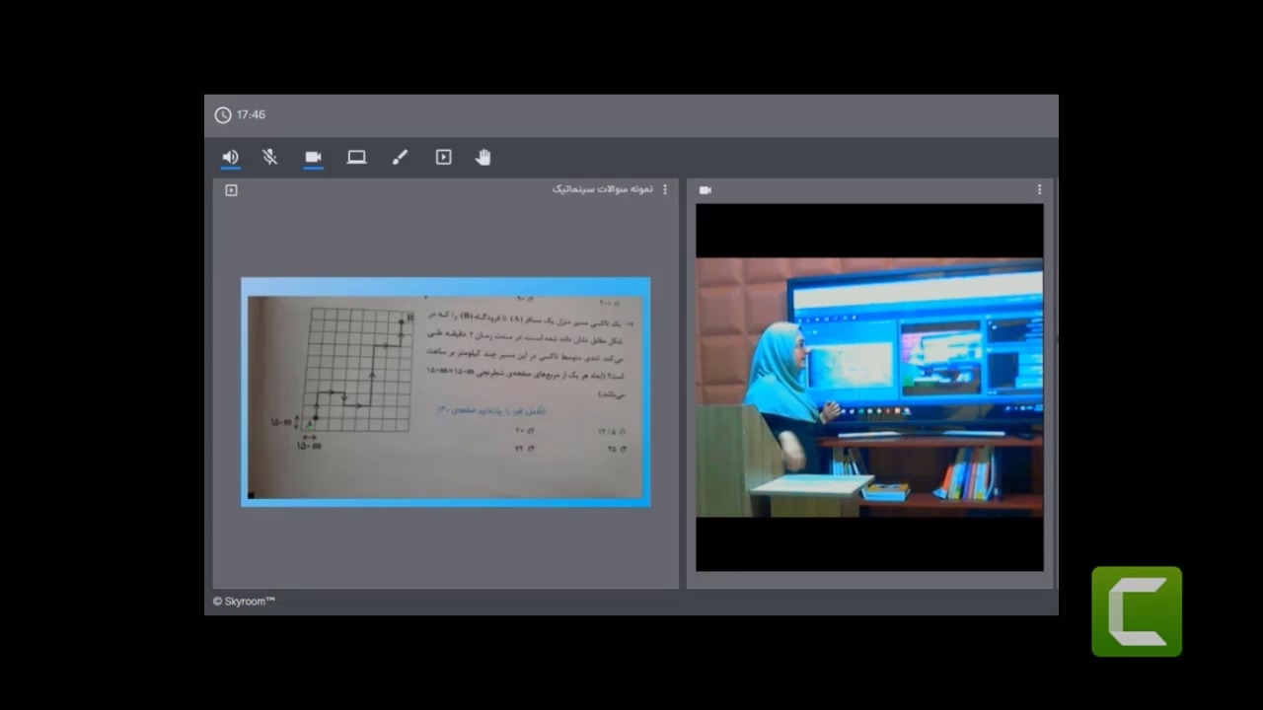
Task: Click the panel title نمونه سوالات سینماتیک
Action: (602, 189)
